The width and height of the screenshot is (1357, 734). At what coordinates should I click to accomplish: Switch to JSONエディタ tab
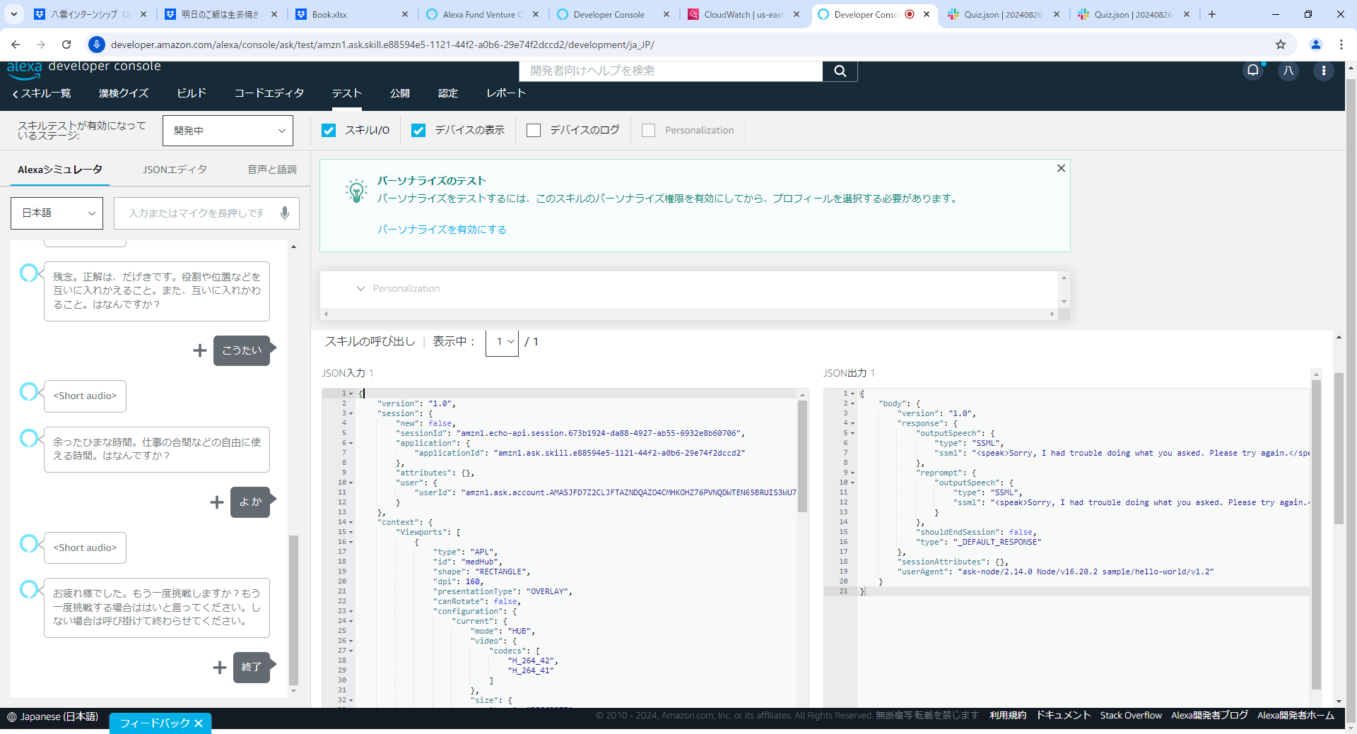[175, 170]
